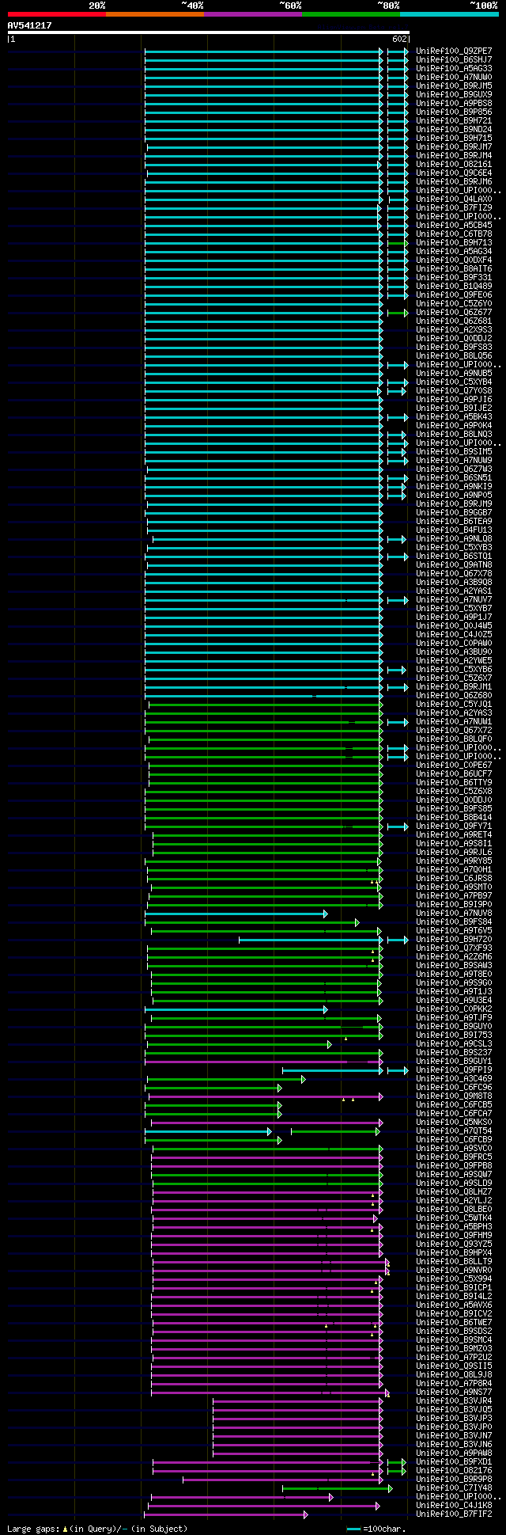
Task: Select subject label UniRef100_Q4LAX0
Action: point(454,199)
